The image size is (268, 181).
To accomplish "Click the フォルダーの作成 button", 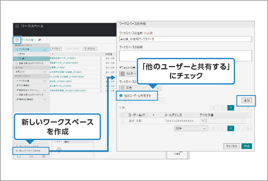I will pyautogui.click(x=72, y=48).
